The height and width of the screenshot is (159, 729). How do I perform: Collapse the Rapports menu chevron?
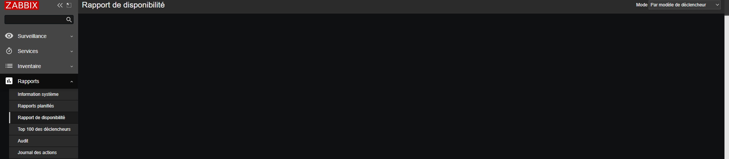click(72, 82)
